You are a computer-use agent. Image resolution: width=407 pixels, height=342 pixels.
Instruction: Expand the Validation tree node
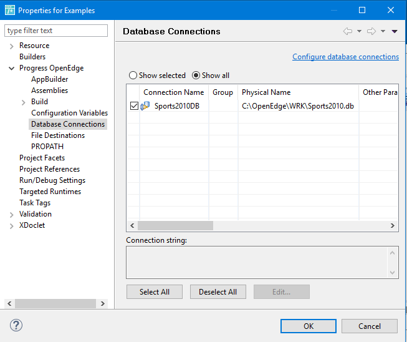pos(11,215)
